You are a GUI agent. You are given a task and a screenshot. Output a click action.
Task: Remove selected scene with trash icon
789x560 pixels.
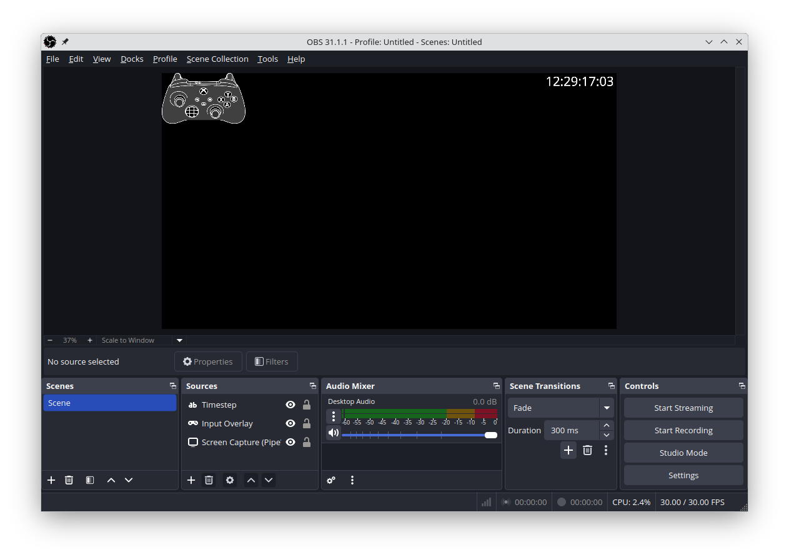click(69, 480)
